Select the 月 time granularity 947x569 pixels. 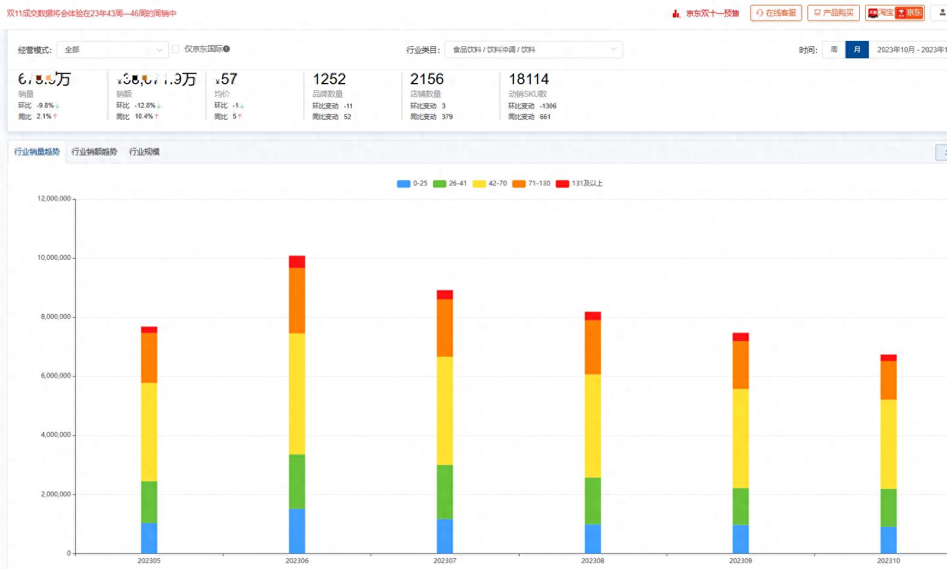[857, 49]
